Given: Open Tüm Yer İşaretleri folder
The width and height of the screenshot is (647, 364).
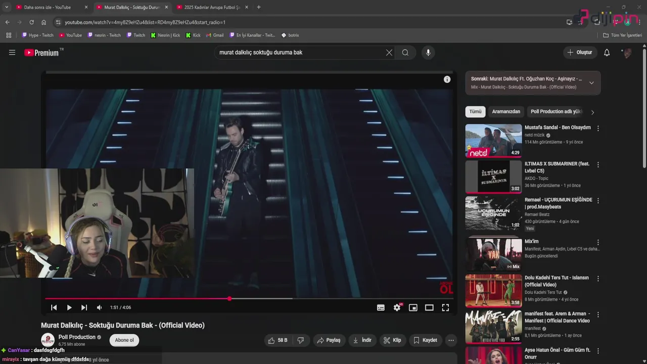Looking at the screenshot, I should (623, 35).
